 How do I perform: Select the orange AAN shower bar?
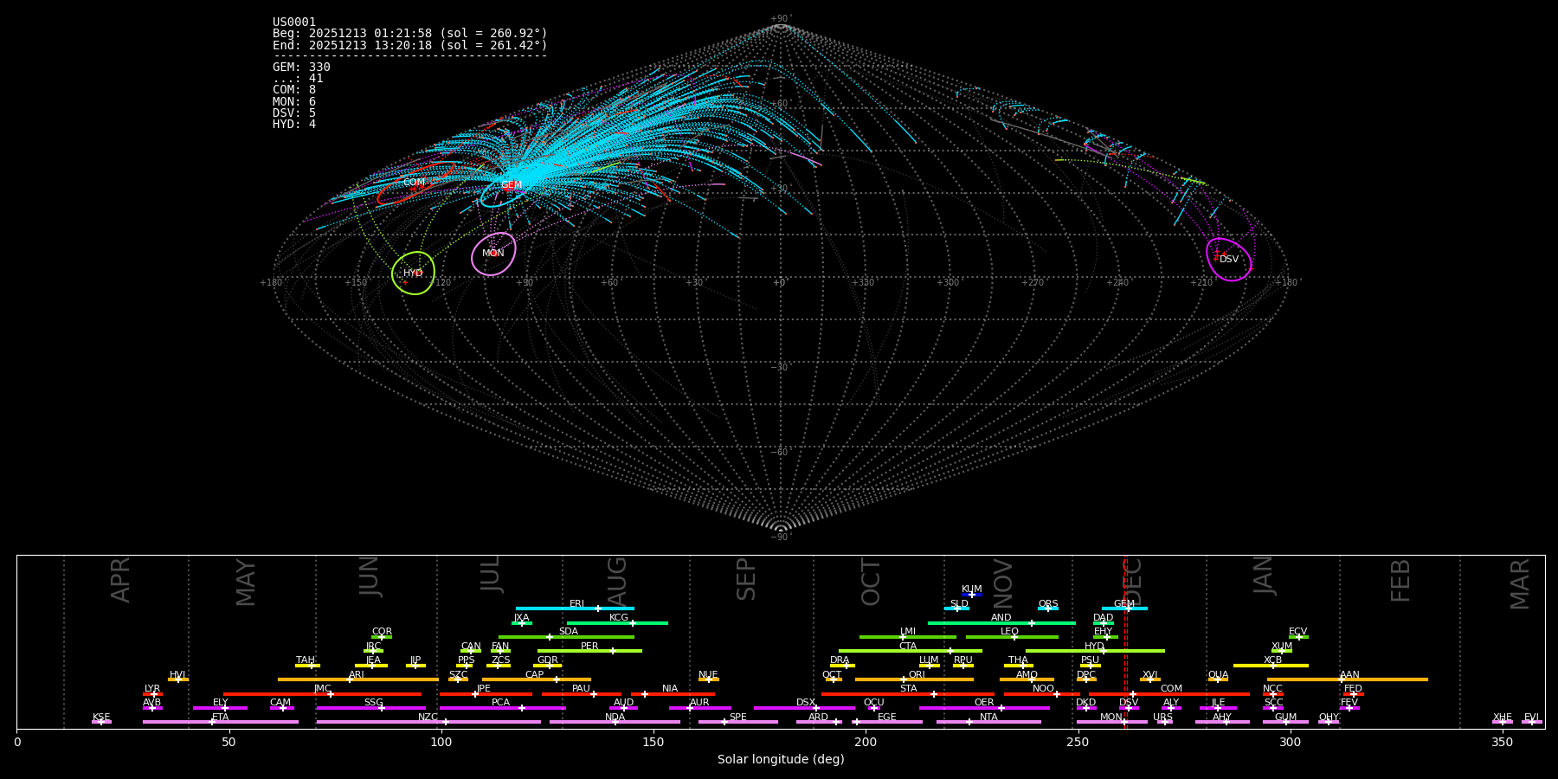(x=1348, y=679)
